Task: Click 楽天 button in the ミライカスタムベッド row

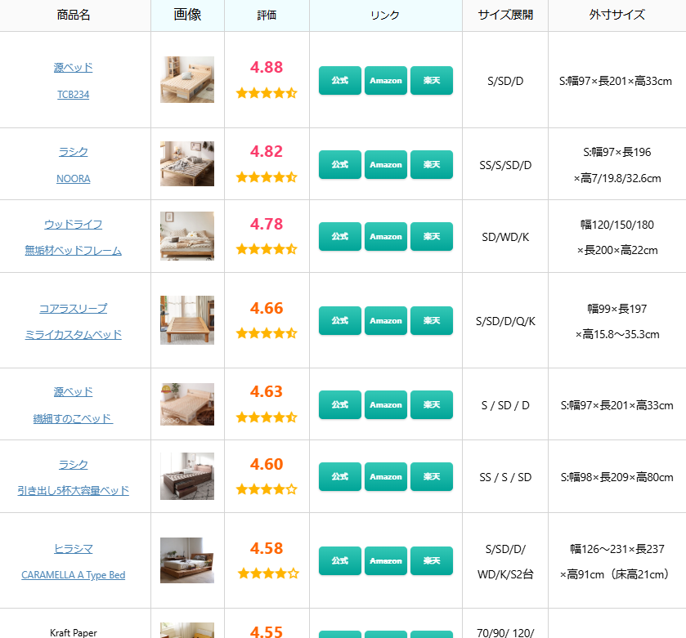Action: [432, 321]
